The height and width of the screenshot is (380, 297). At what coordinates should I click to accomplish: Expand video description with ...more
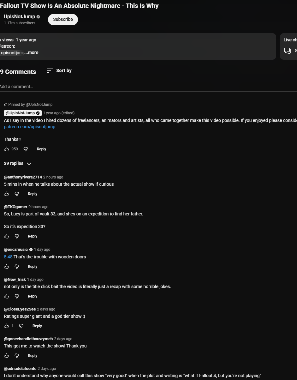pyautogui.click(x=31, y=53)
